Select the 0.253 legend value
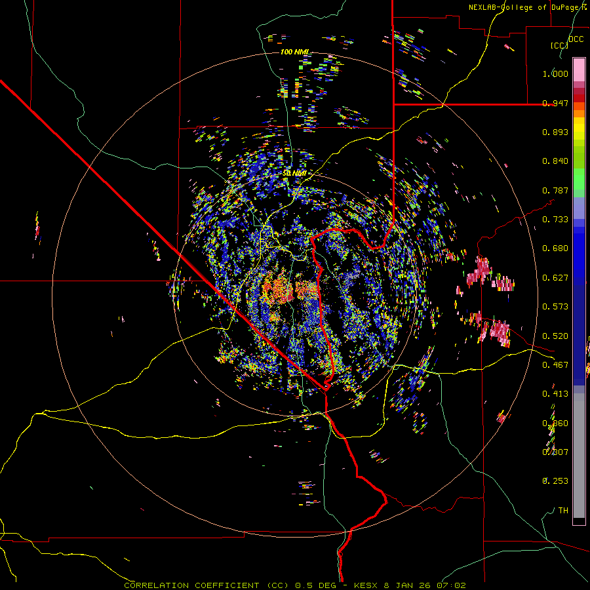Screen dimensions: 590x590 pos(555,481)
